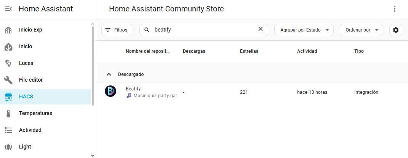This screenshot has height=158, width=408.
Task: Click the Home Assistant sidebar title
Action: (x=46, y=9)
